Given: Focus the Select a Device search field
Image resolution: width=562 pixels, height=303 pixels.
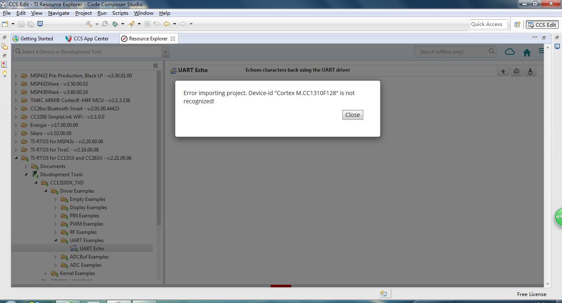Looking at the screenshot, I should (88, 52).
